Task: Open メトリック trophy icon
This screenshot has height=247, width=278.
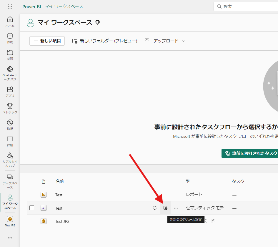Action: click(x=10, y=108)
